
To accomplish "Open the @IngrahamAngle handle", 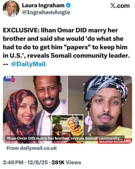I will tap(46, 12).
